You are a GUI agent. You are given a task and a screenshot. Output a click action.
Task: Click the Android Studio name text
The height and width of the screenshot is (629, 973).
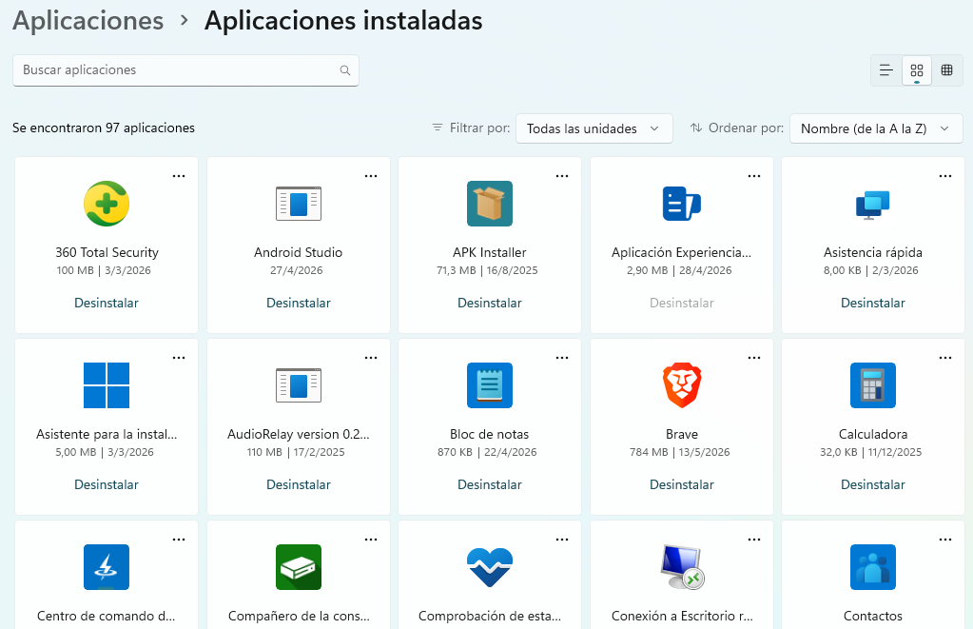click(x=298, y=253)
